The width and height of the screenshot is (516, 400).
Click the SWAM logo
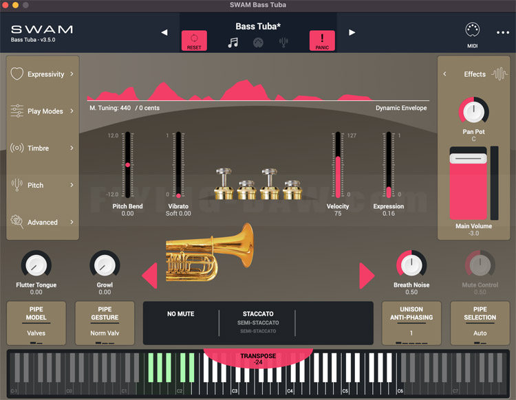click(x=42, y=30)
